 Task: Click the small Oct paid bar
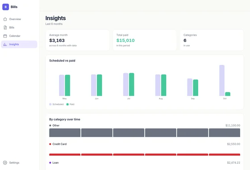pyautogui.click(x=228, y=94)
